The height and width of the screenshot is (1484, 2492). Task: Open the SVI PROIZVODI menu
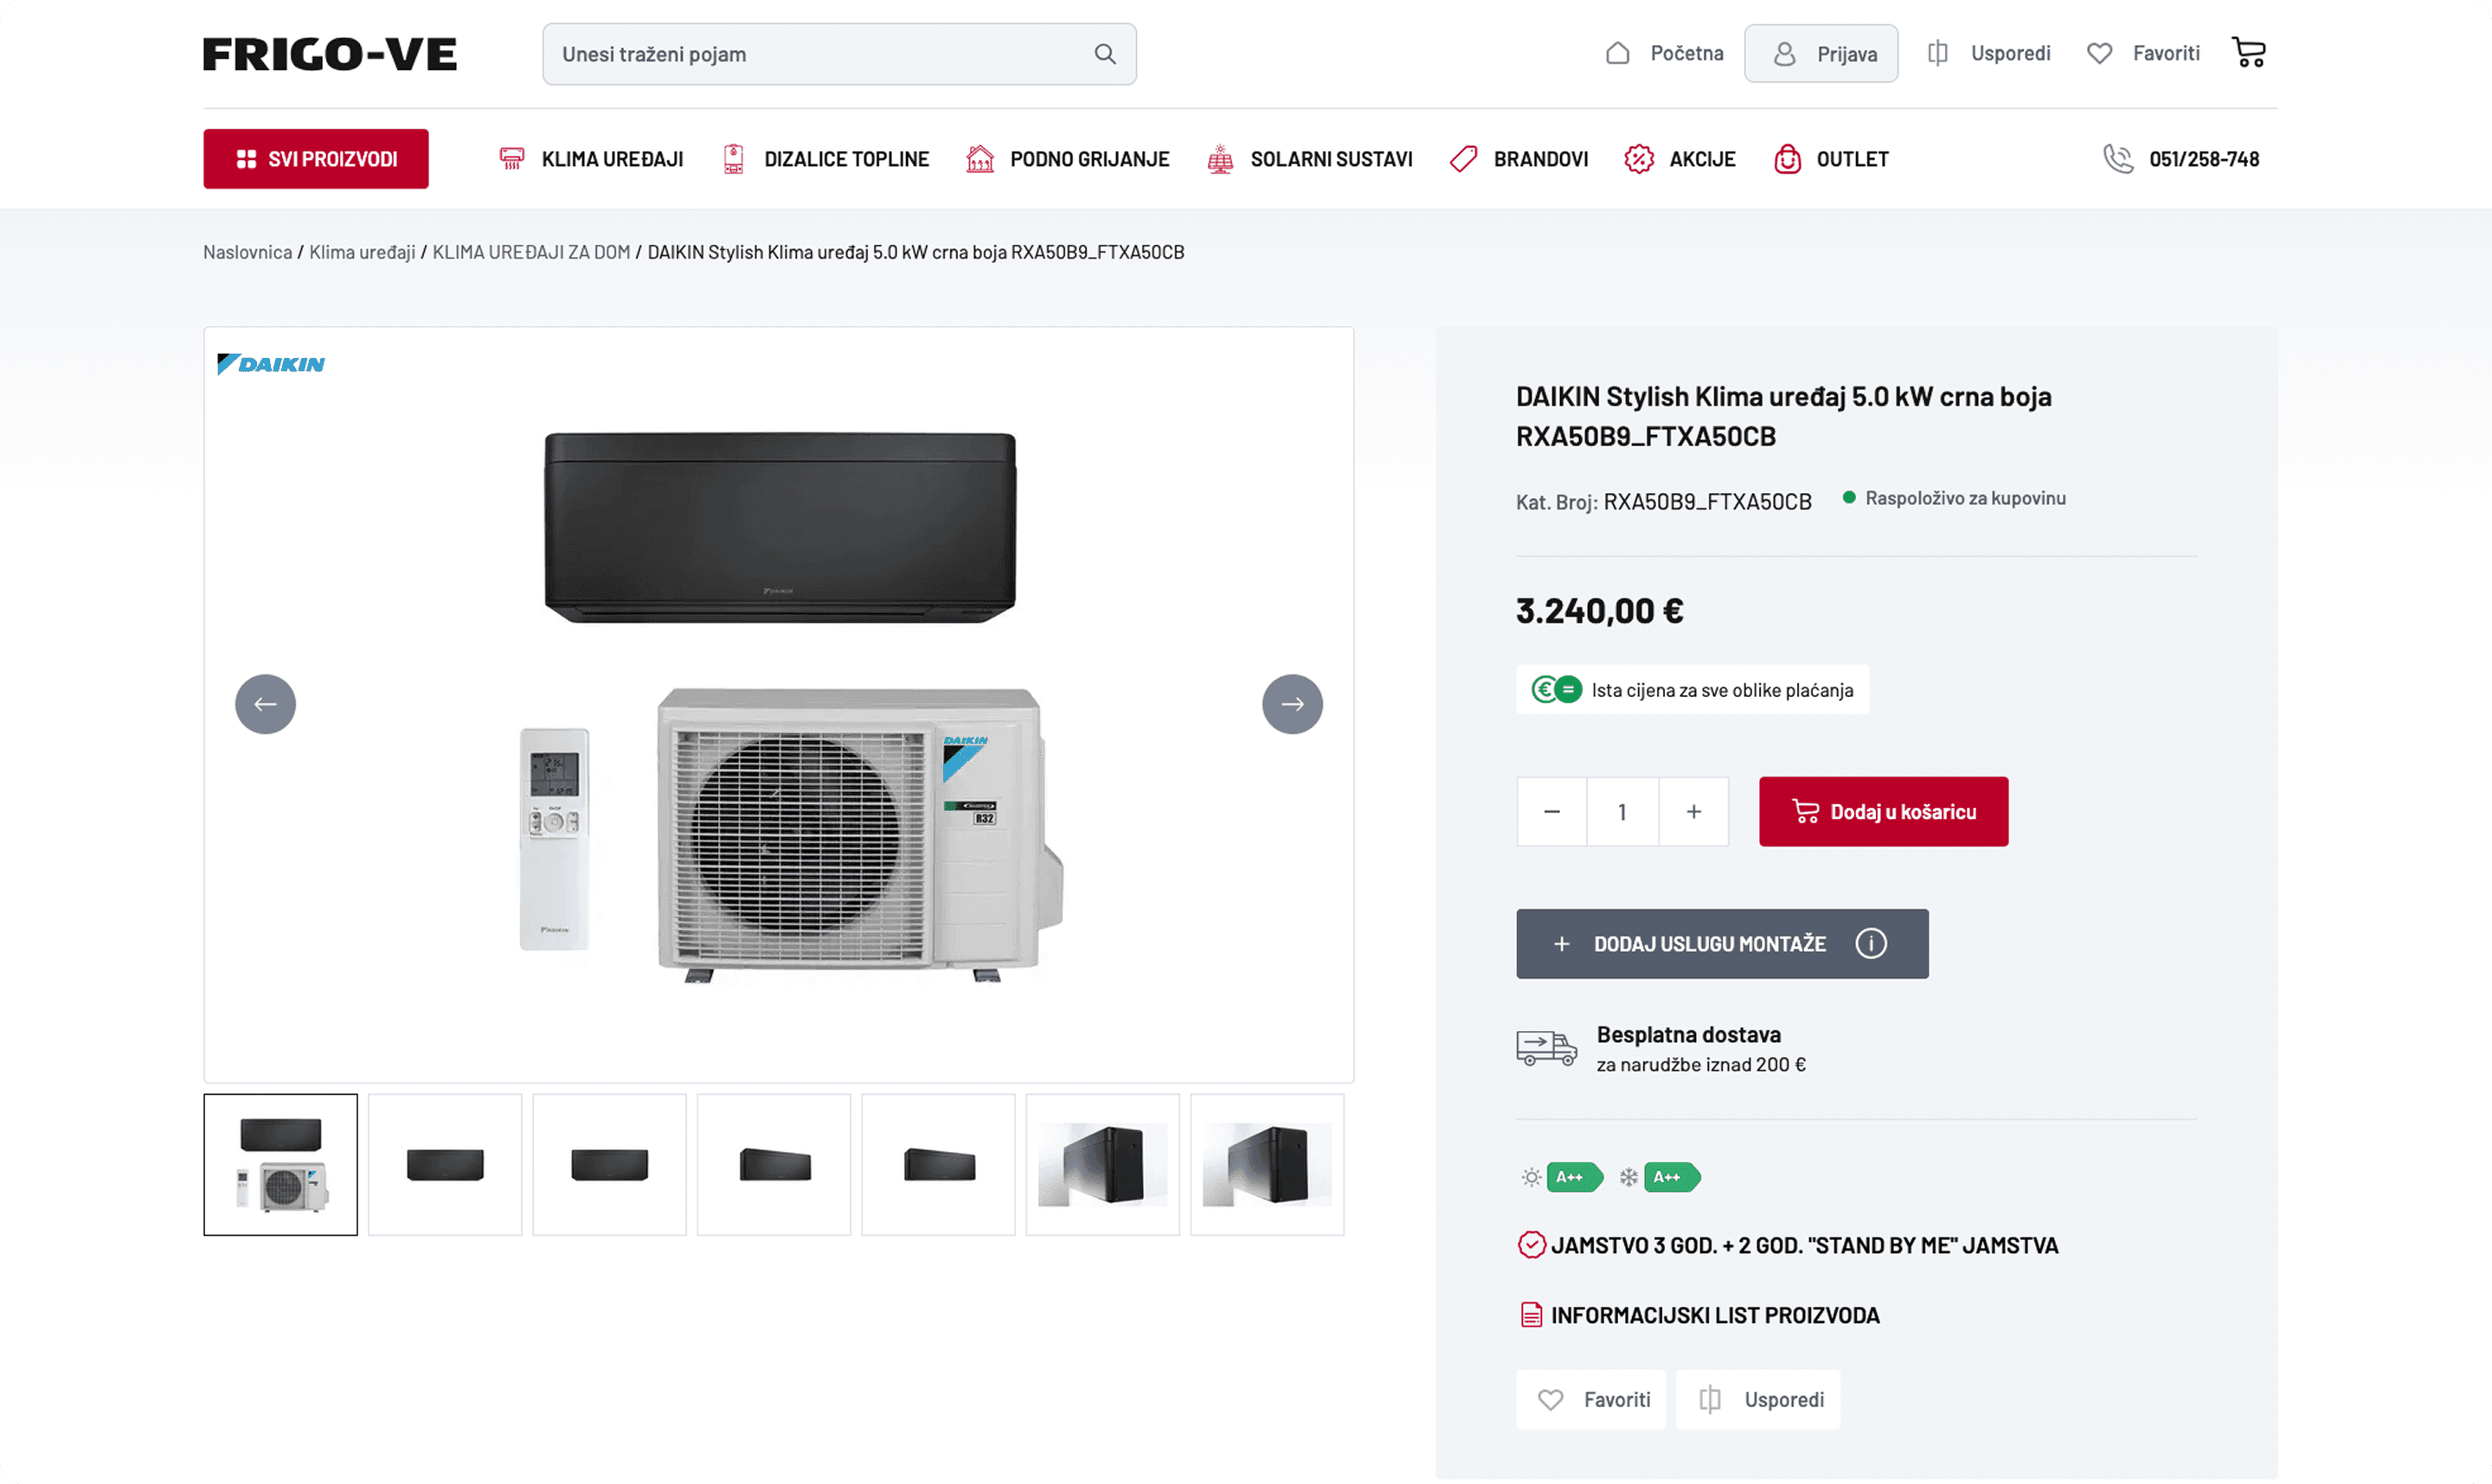316,159
